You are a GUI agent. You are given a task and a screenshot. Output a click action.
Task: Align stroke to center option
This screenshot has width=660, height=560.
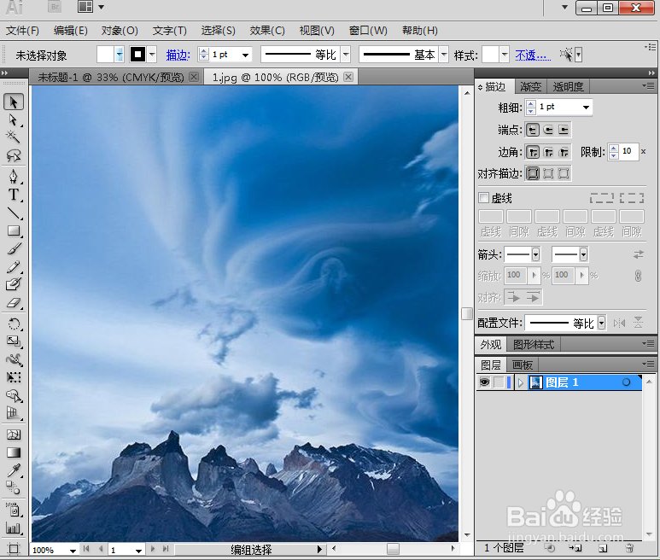pyautogui.click(x=533, y=173)
